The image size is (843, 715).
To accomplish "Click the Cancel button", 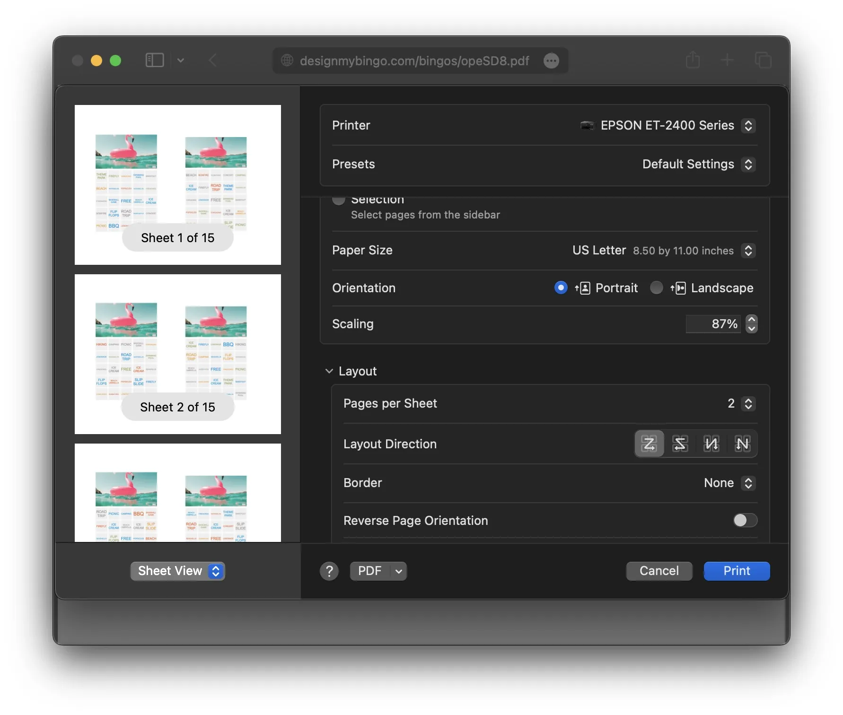I will point(659,571).
